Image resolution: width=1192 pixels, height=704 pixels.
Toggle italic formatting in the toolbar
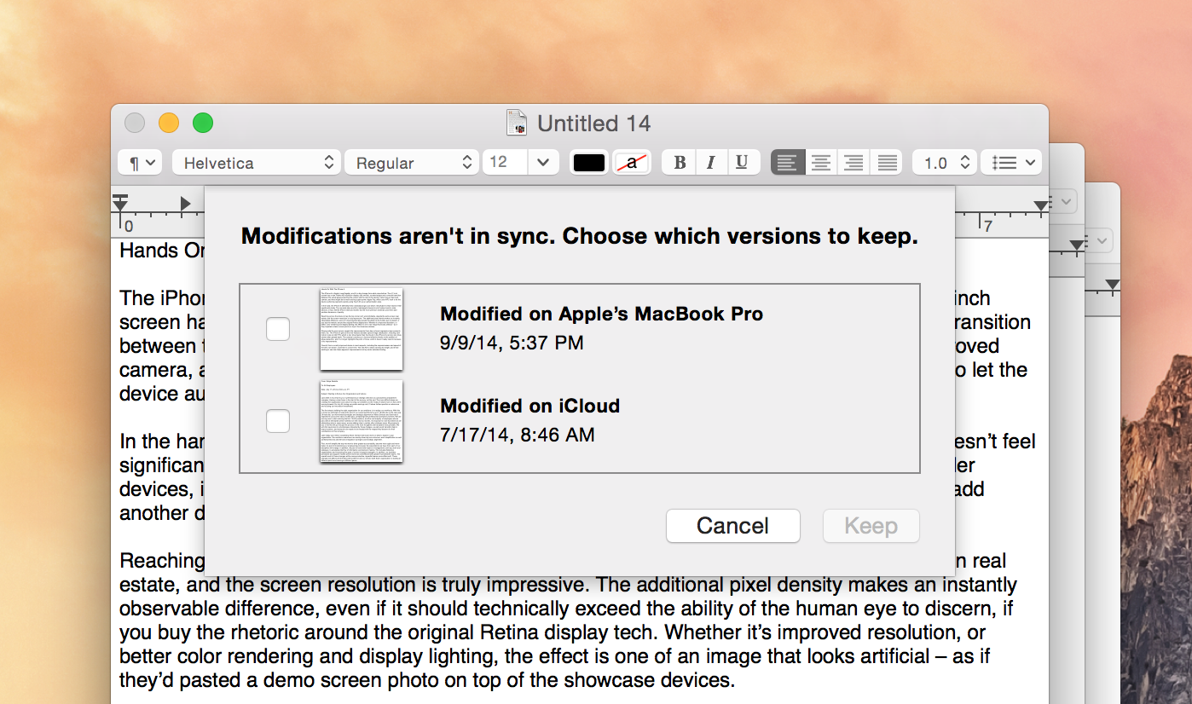pos(711,162)
